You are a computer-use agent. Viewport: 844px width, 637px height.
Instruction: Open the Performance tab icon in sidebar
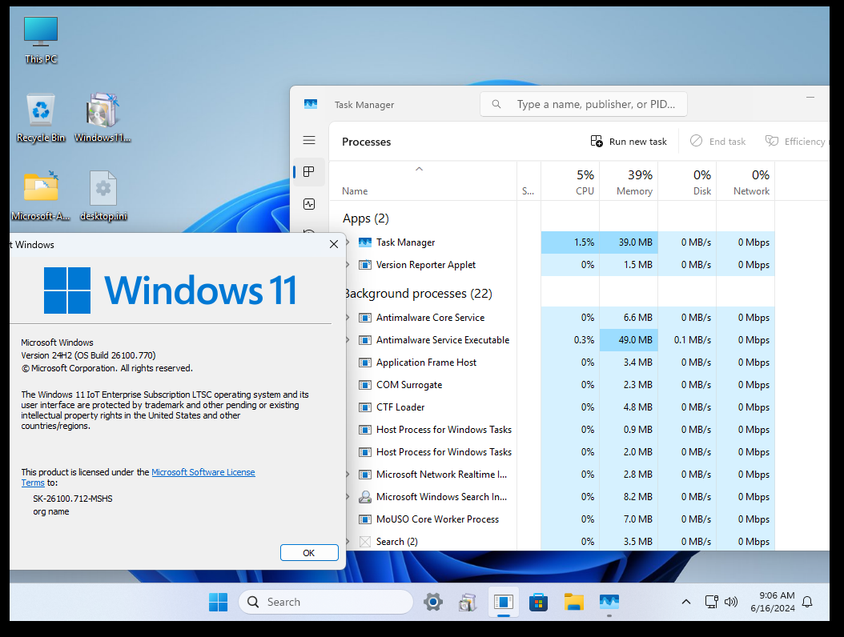(x=309, y=204)
